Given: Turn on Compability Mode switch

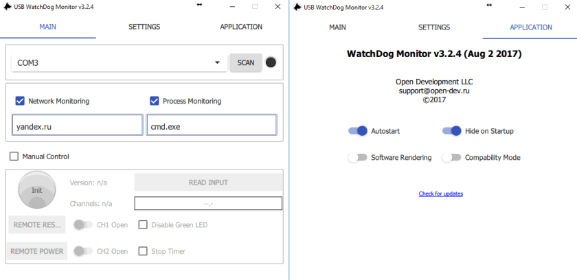Looking at the screenshot, I should (x=451, y=157).
